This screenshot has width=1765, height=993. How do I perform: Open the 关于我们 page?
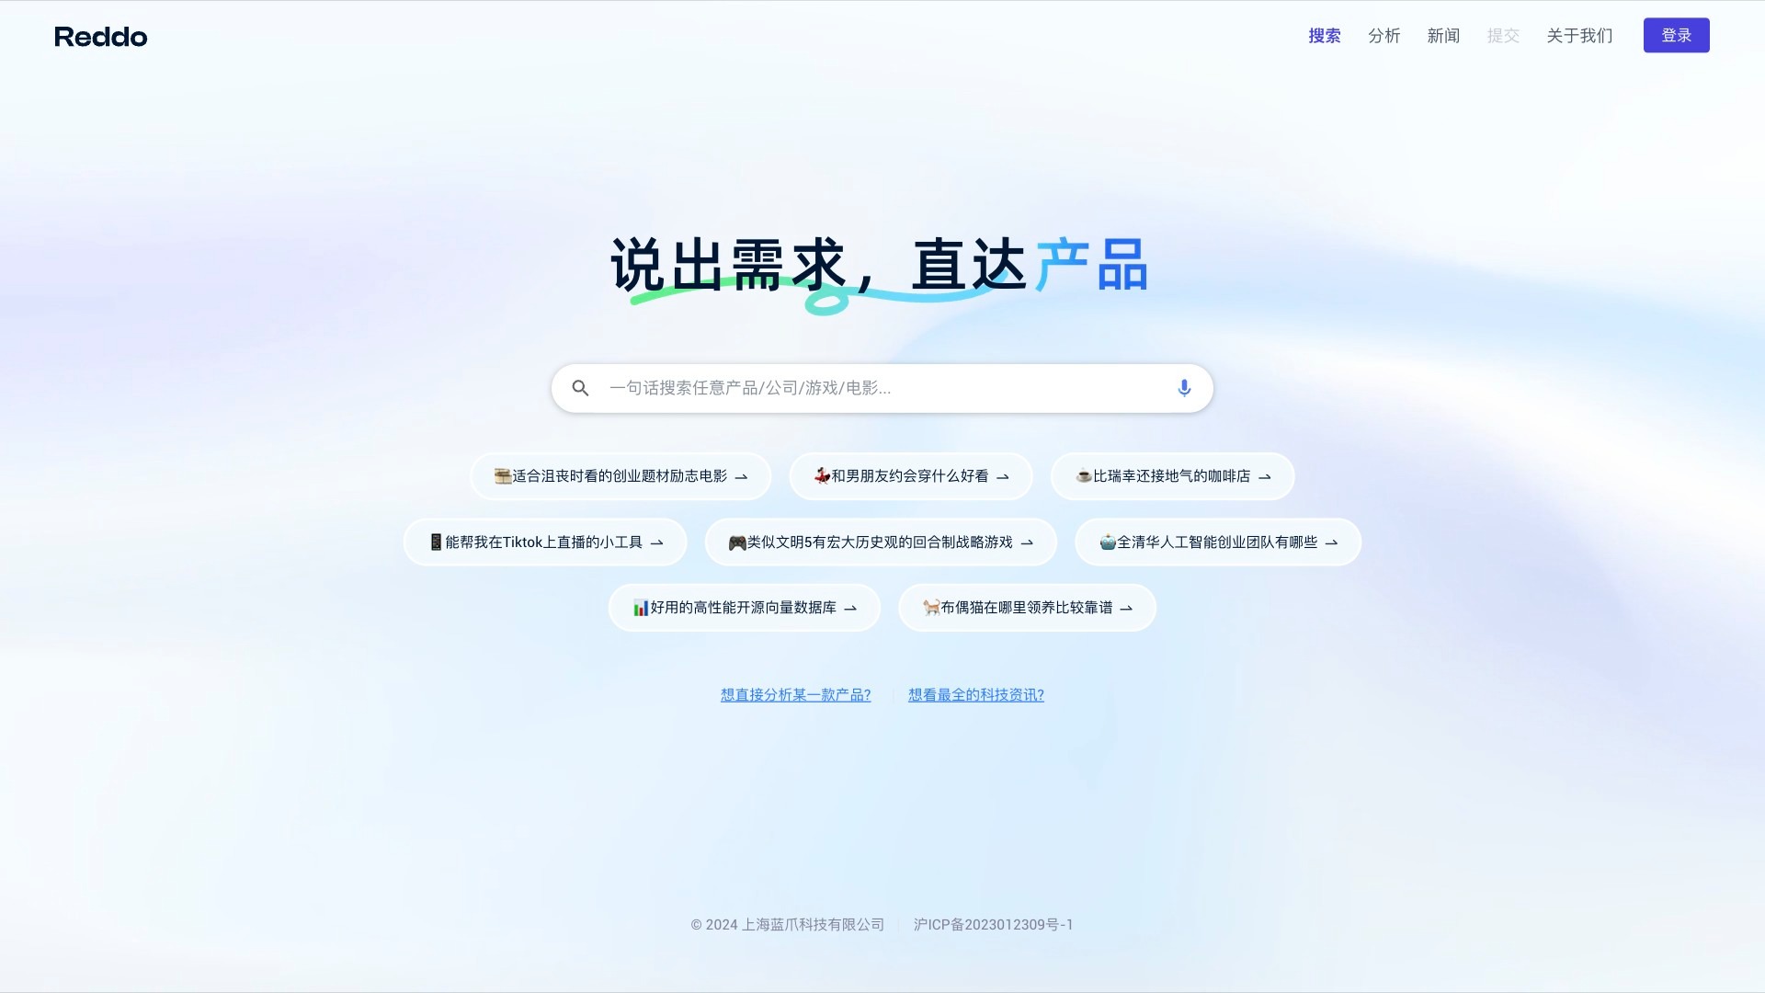[x=1579, y=35]
